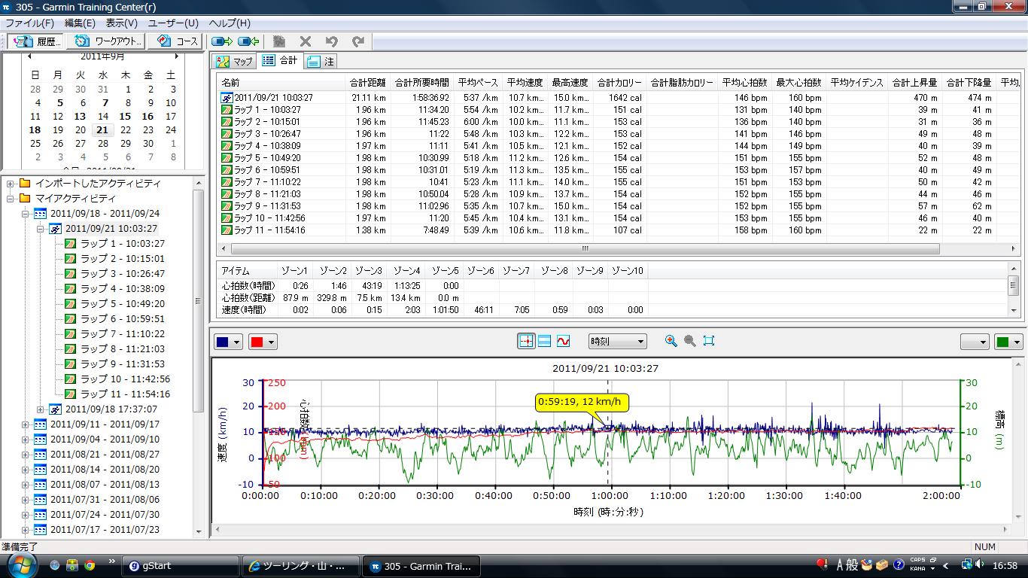Switch to the ツーリング・山 Internet Explorer taskbar window
1028x578 pixels.
[300, 566]
